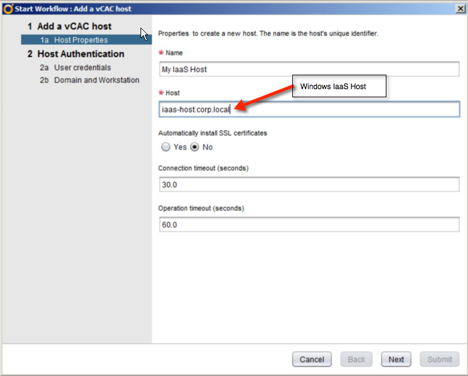Select No for automatic SSL certificates

point(194,147)
